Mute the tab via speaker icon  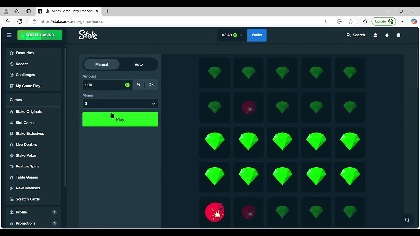[47, 11]
